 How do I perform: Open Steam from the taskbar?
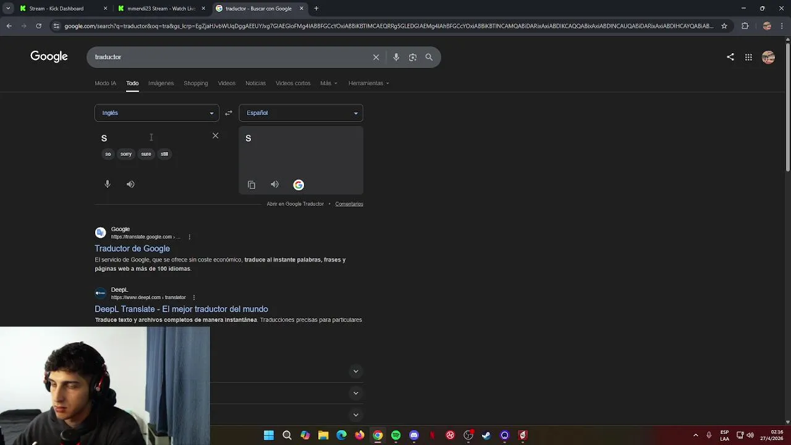486,435
